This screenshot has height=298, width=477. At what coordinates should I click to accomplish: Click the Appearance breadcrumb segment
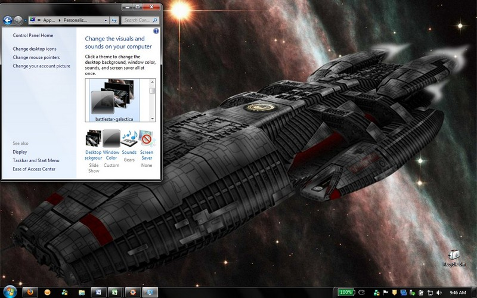tap(49, 20)
